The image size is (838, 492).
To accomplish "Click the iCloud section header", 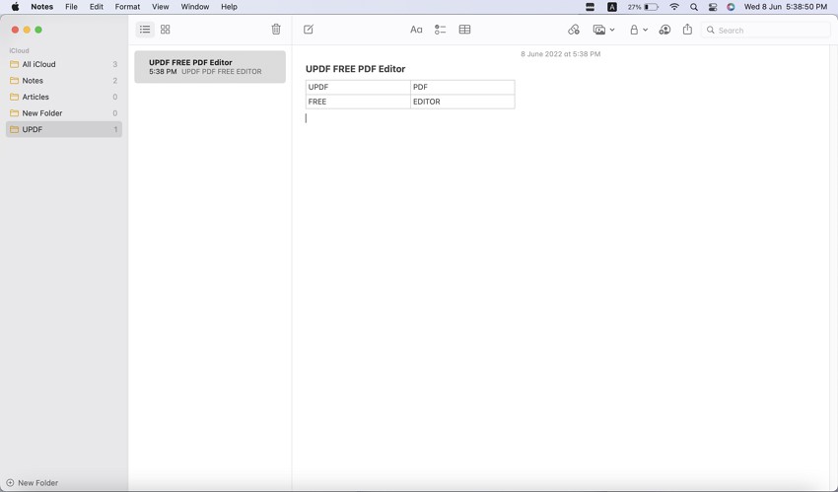I will point(20,50).
